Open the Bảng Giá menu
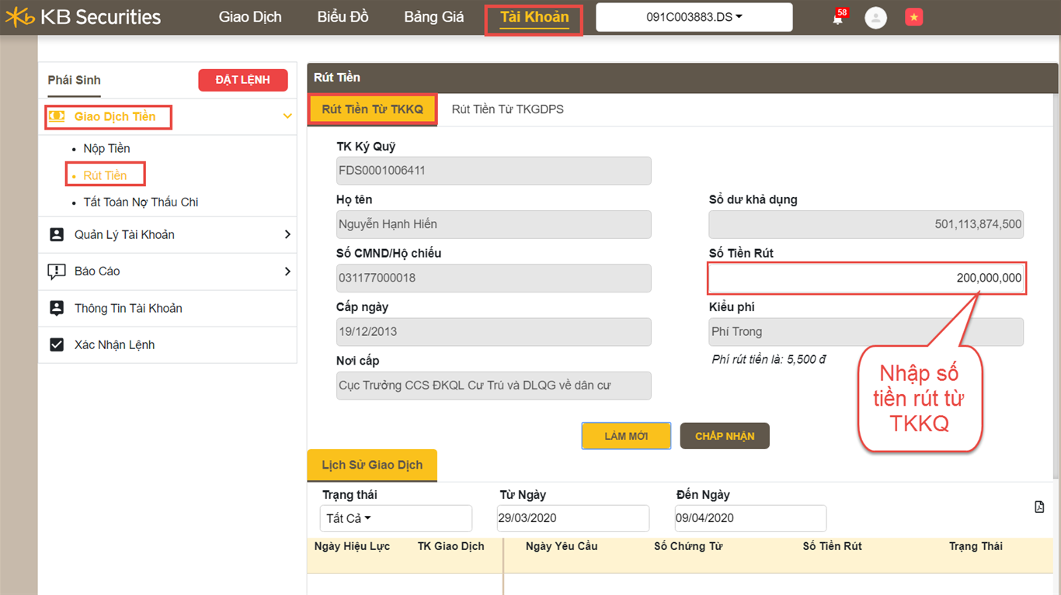This screenshot has height=595, width=1061. [433, 17]
